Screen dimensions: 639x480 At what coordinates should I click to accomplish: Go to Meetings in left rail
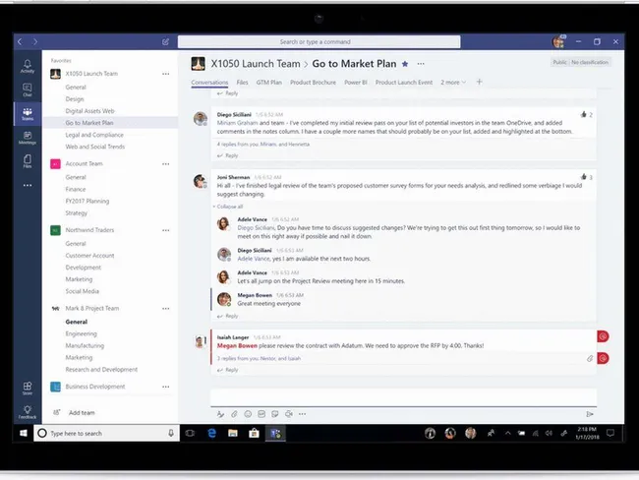(x=28, y=138)
